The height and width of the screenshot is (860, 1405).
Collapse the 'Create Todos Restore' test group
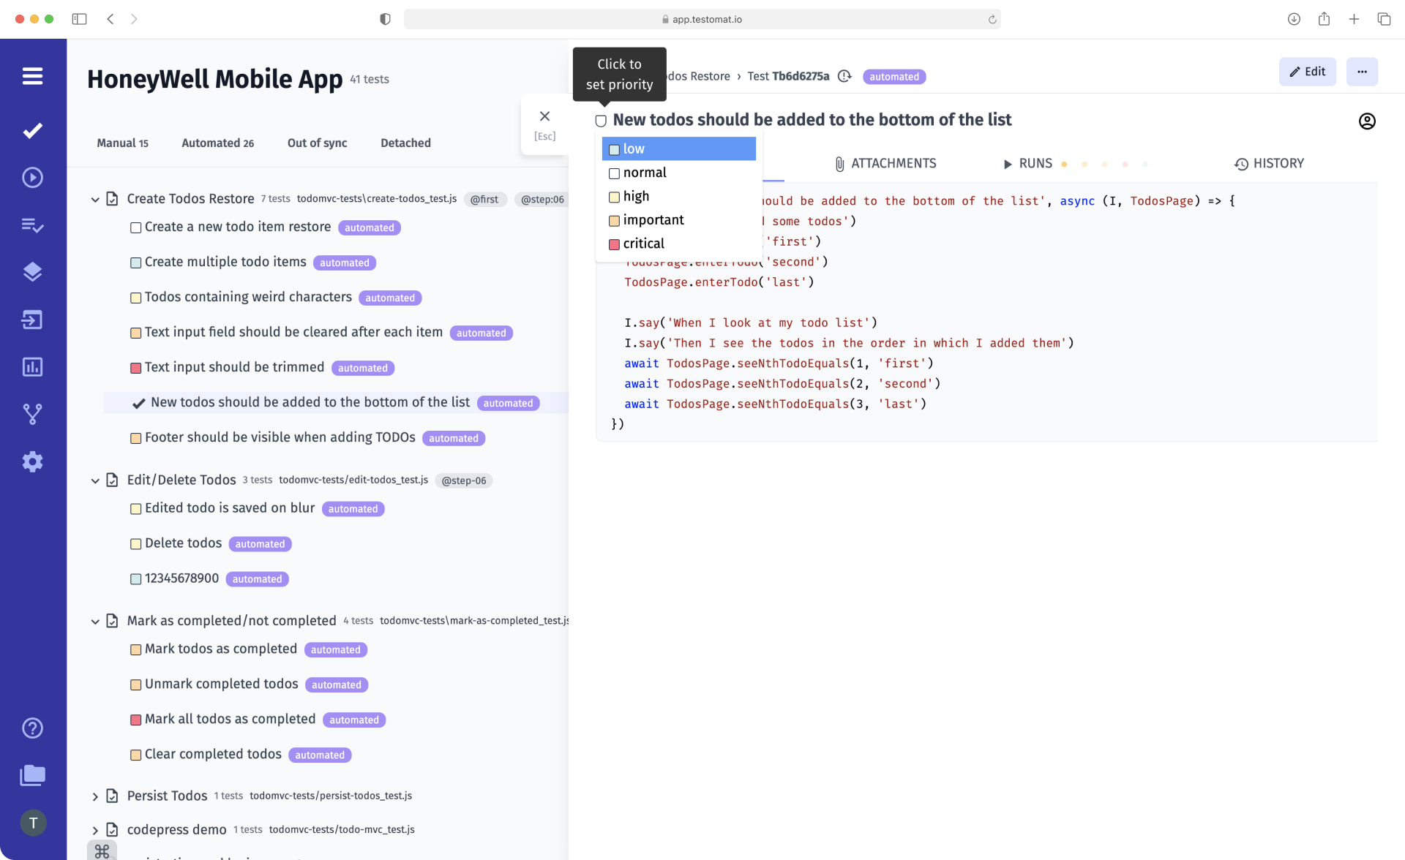pyautogui.click(x=95, y=198)
